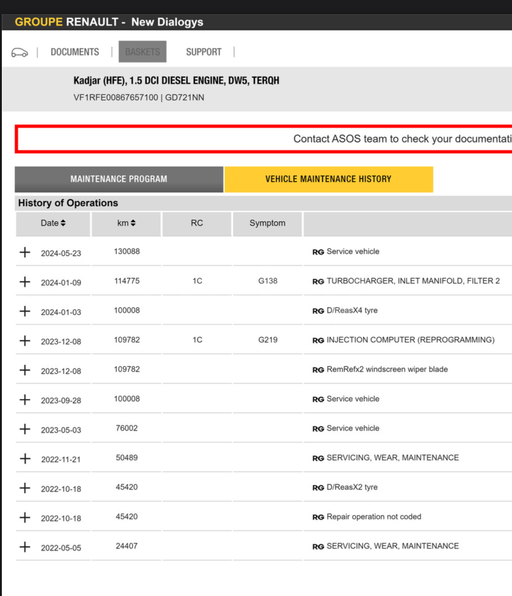Expand the D/ReasX2 tyre row

click(25, 488)
